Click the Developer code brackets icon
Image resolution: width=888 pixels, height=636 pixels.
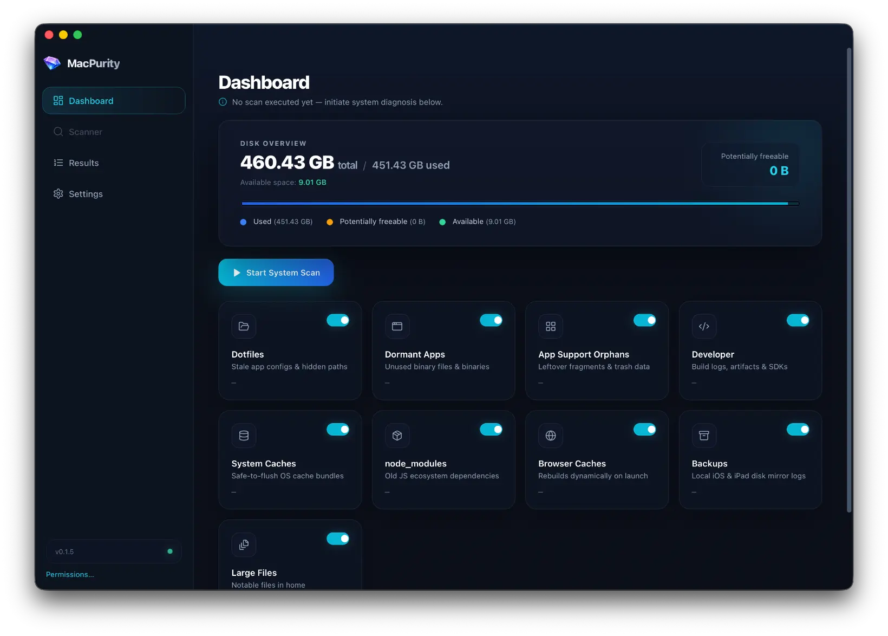(x=704, y=326)
